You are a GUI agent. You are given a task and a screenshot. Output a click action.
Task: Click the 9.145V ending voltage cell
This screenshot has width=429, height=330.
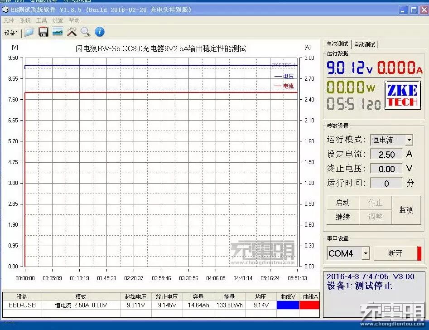pos(167,305)
